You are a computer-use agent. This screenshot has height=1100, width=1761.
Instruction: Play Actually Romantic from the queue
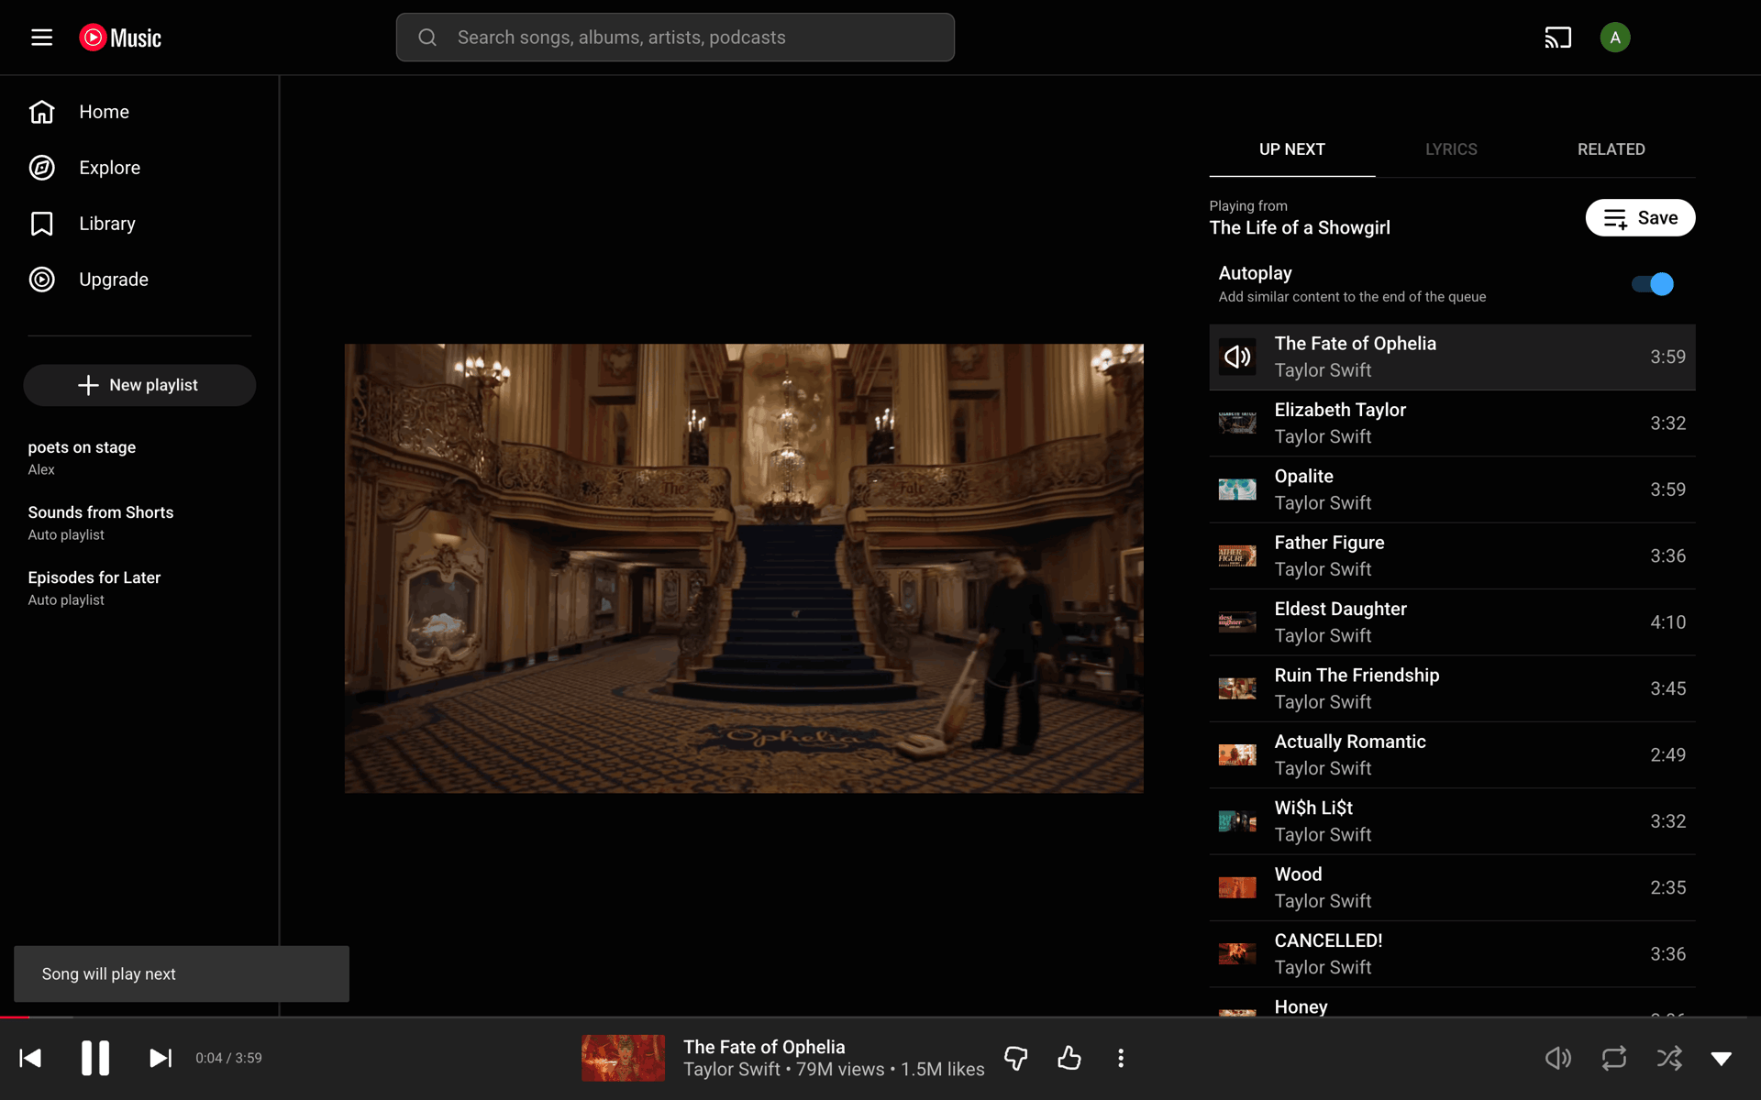pos(1452,755)
